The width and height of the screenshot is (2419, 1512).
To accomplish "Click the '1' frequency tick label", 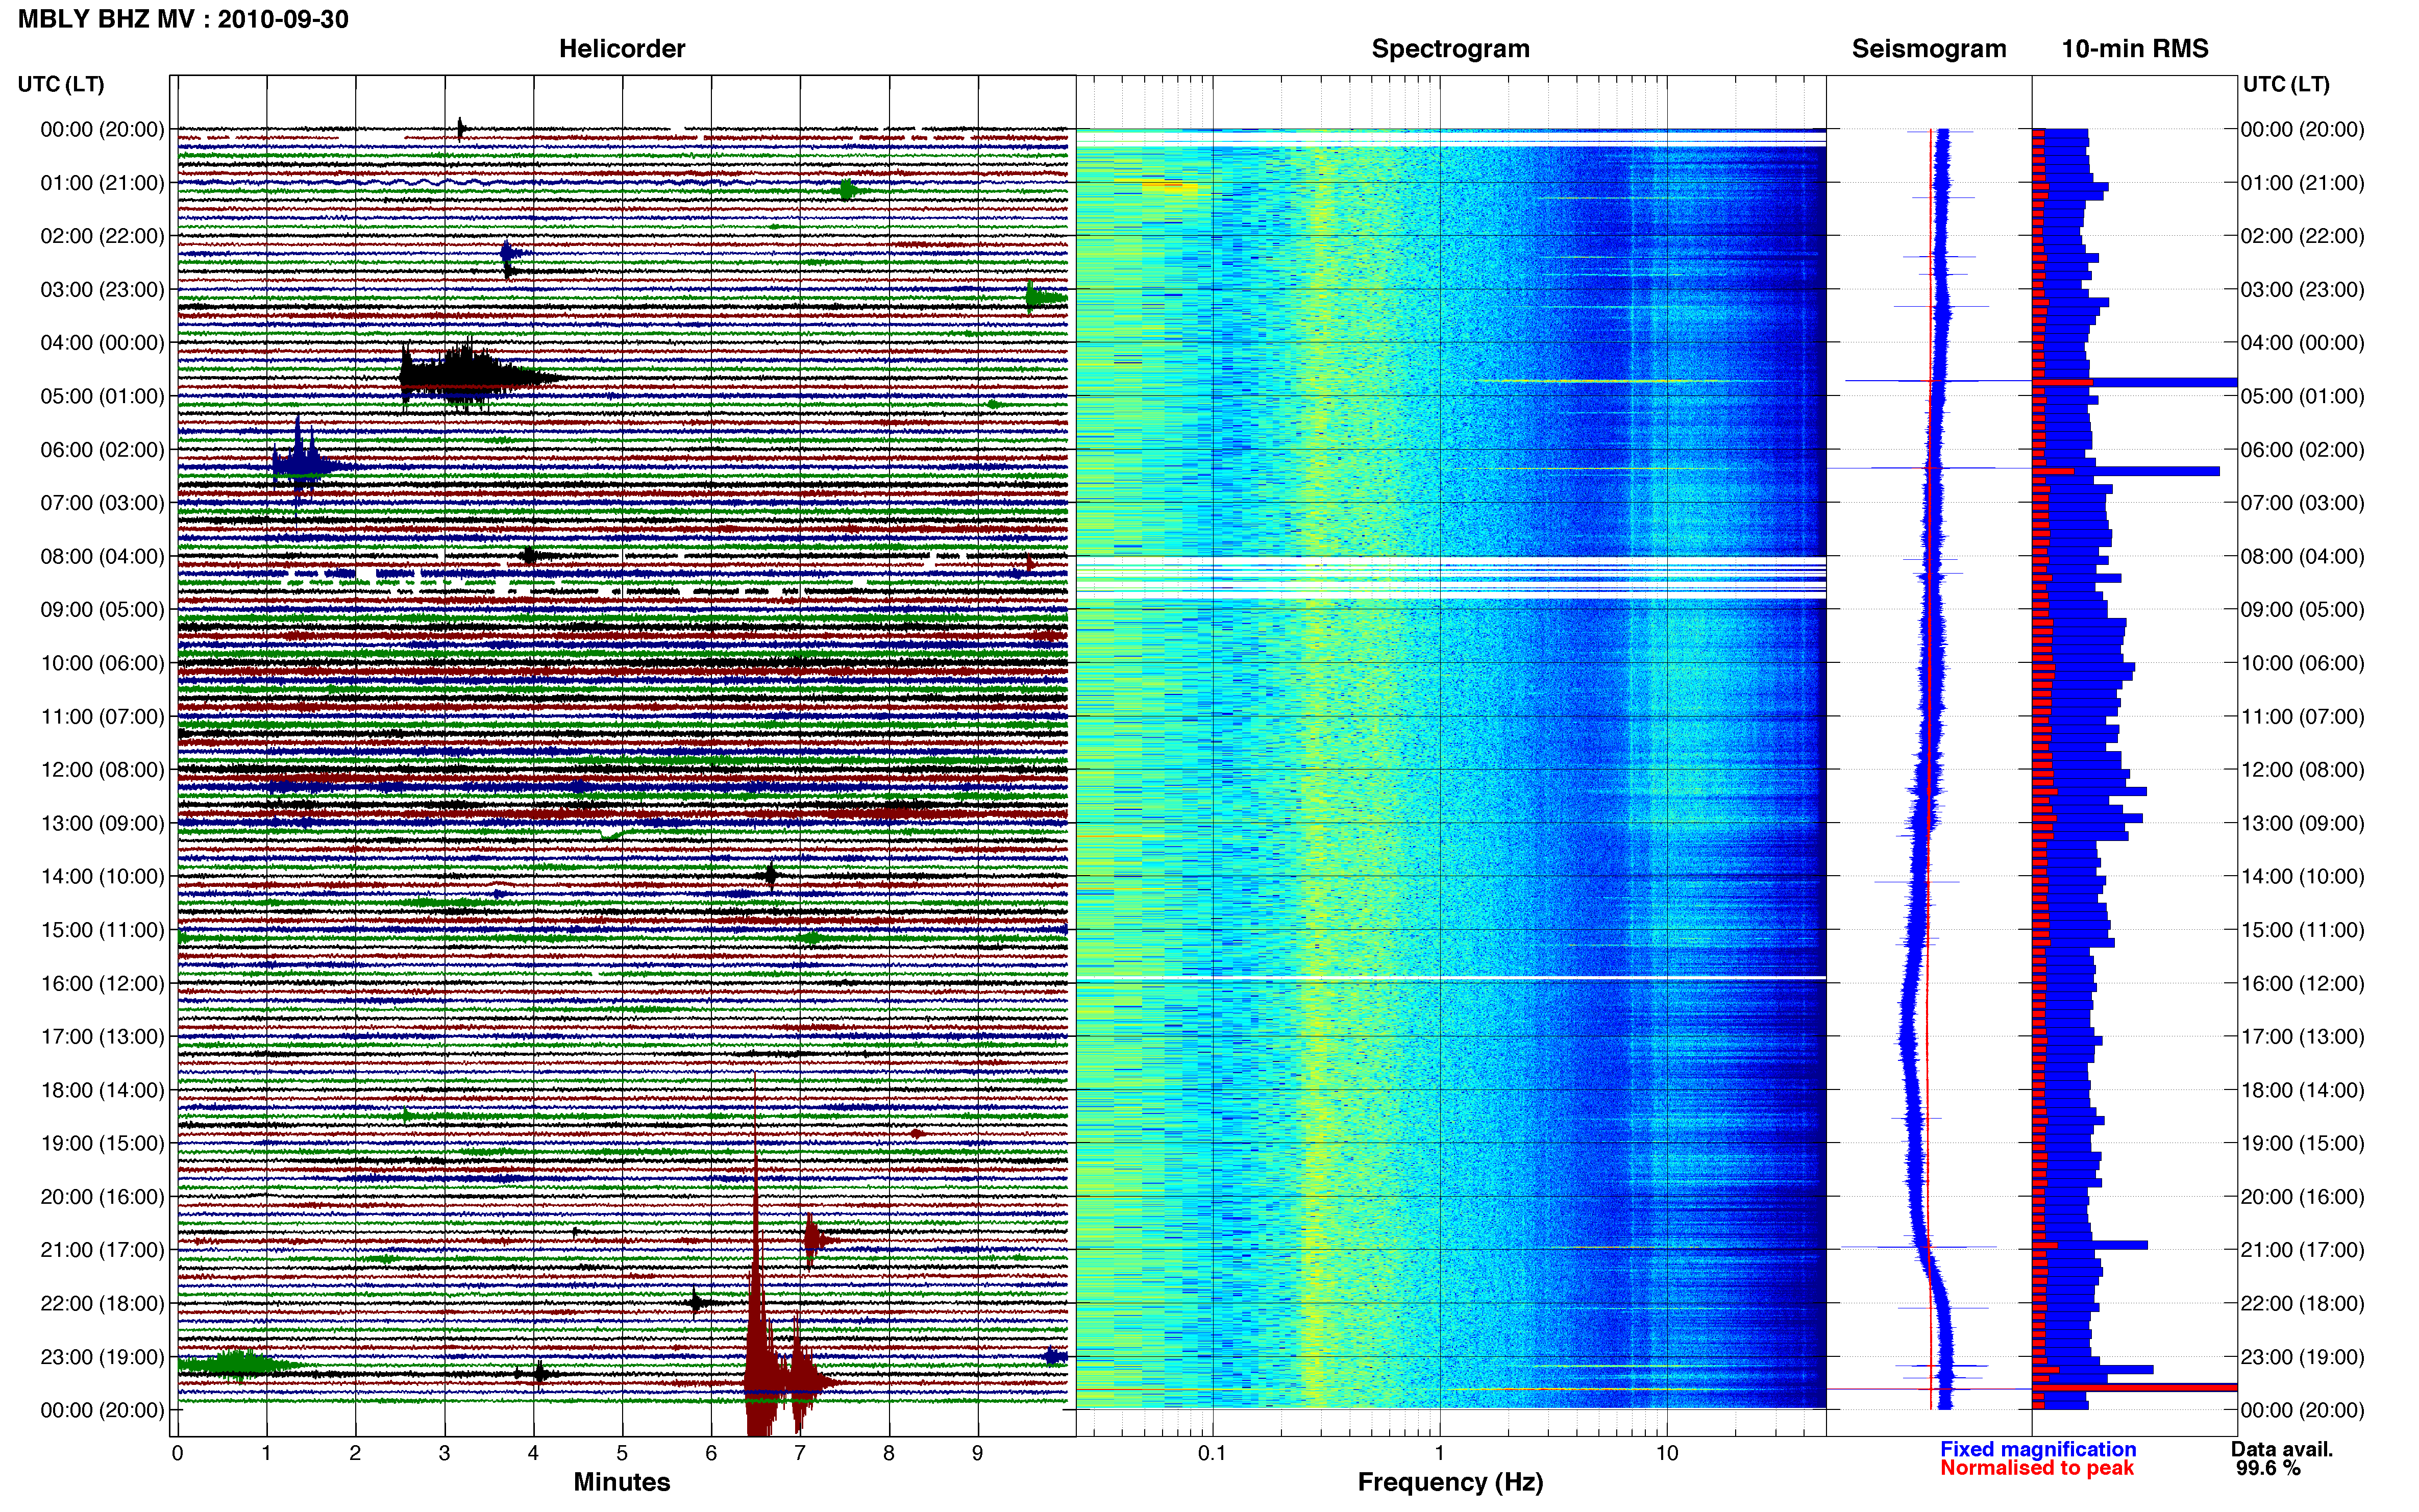I will coord(1439,1453).
